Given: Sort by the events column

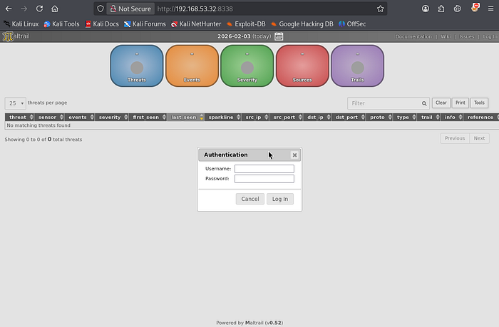Looking at the screenshot, I should pyautogui.click(x=80, y=117).
